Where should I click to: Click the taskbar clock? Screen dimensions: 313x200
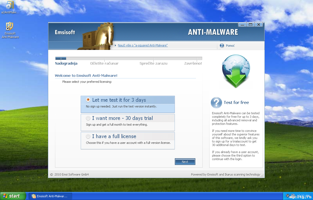(x=303, y=196)
